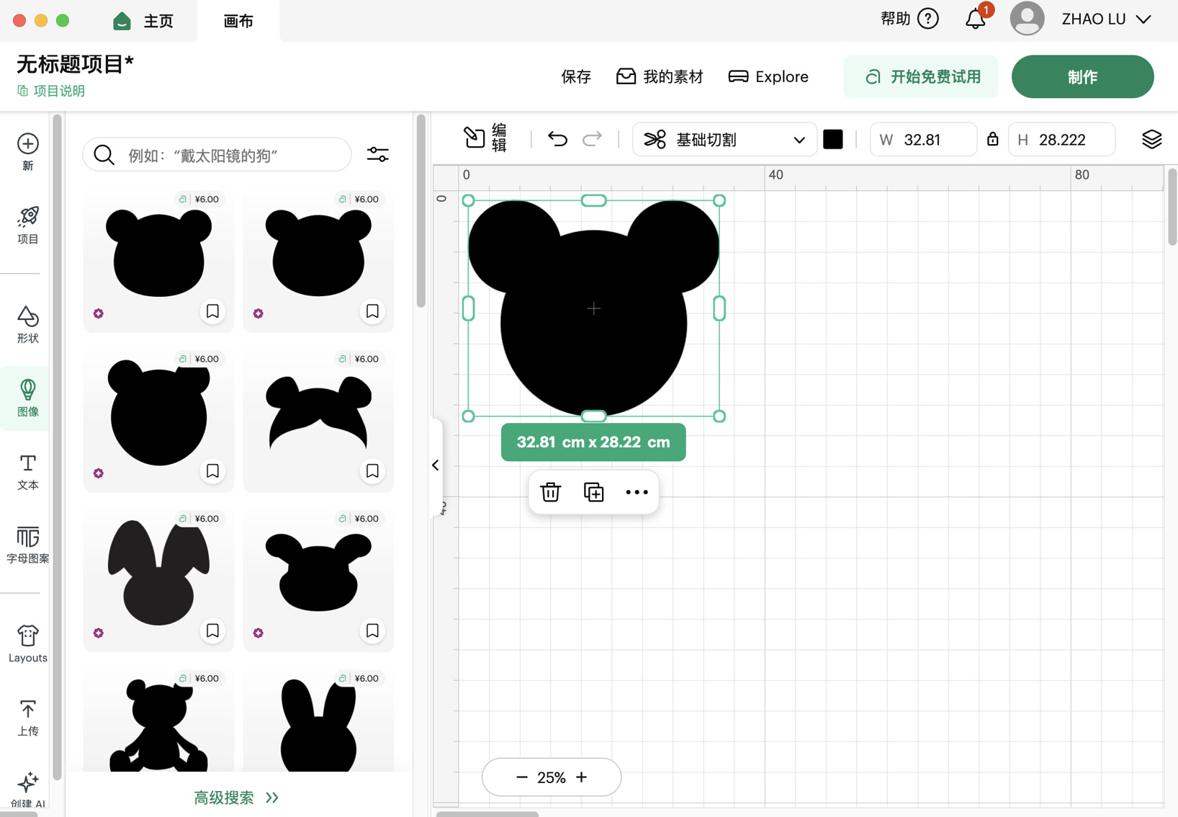
Task: Edit the W width value field
Action: tap(923, 139)
